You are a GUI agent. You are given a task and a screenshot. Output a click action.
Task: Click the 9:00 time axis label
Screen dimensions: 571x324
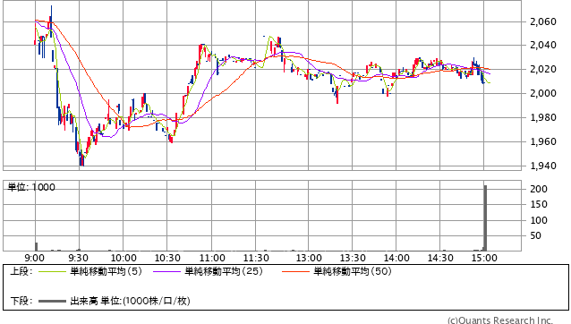(x=35, y=258)
